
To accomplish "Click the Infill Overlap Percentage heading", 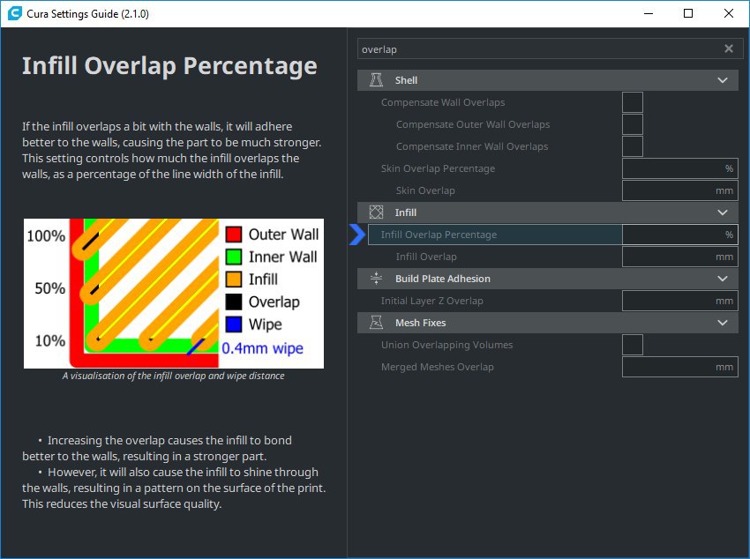I will point(169,65).
